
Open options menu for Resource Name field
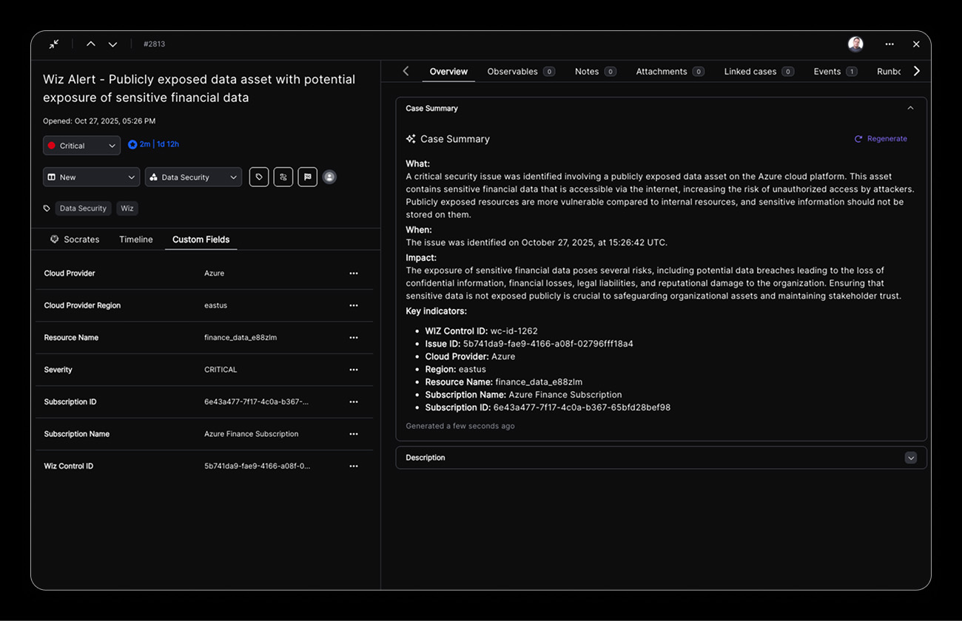354,338
